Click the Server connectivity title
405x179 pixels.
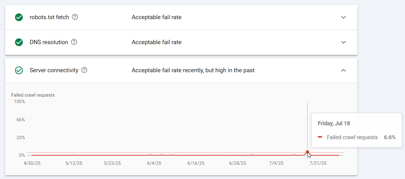[54, 70]
